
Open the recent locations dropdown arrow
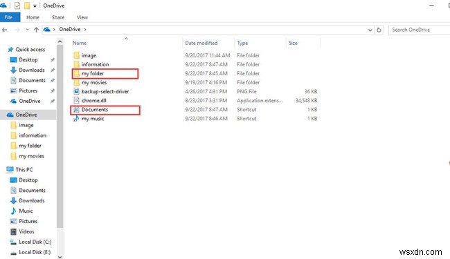[27, 30]
